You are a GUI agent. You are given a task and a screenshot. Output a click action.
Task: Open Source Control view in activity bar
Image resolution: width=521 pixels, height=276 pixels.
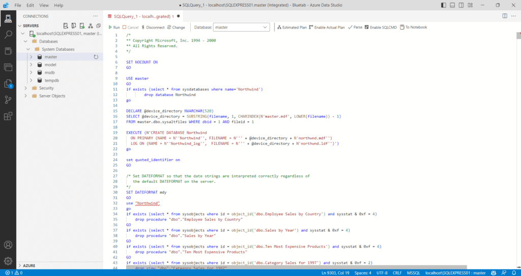8,100
